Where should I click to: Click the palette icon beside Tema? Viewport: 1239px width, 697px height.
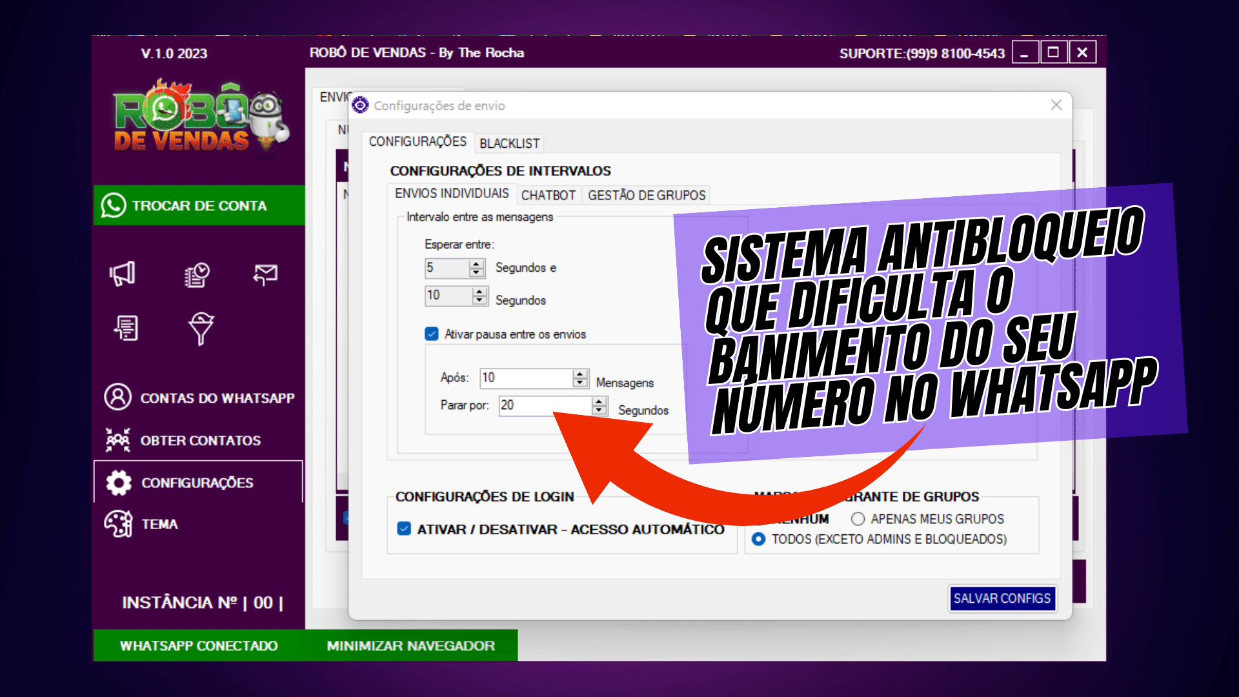point(119,523)
